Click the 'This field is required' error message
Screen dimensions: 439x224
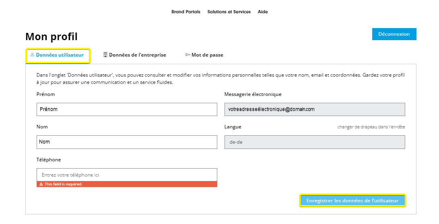[x=64, y=184]
